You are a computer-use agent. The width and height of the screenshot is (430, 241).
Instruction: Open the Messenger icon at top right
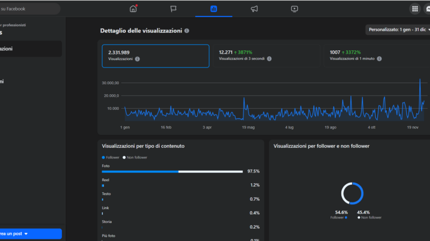(x=428, y=9)
